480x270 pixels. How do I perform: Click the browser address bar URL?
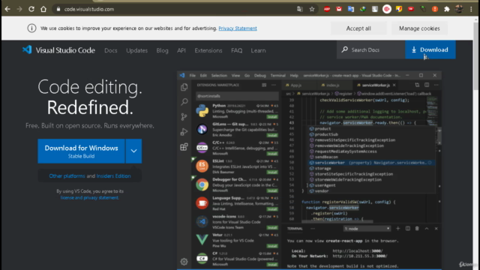click(89, 9)
